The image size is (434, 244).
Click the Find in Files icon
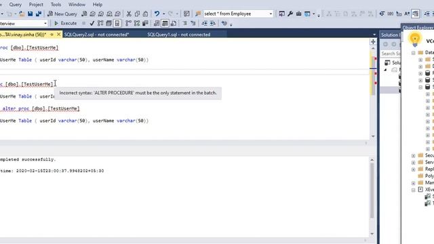point(198,14)
